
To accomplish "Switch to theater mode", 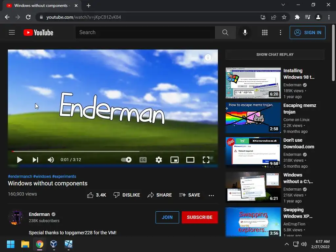I will (x=190, y=160).
